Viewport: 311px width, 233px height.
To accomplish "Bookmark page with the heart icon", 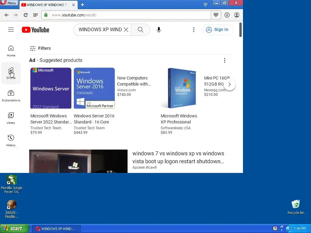I will (216, 15).
